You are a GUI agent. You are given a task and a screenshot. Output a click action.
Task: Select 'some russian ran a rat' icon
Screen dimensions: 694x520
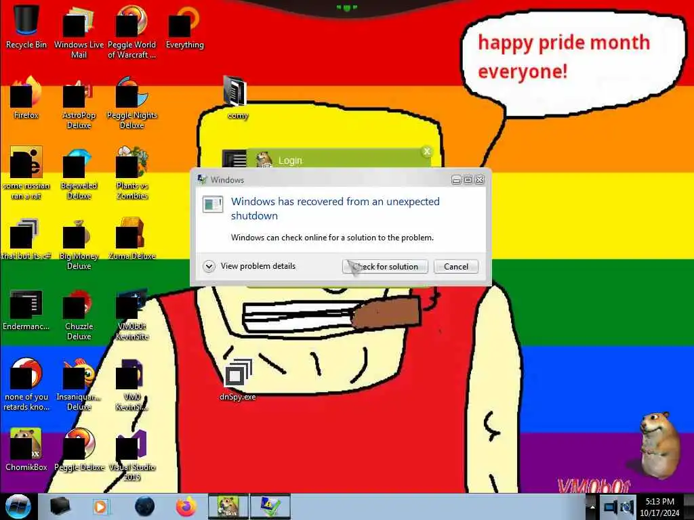point(26,173)
